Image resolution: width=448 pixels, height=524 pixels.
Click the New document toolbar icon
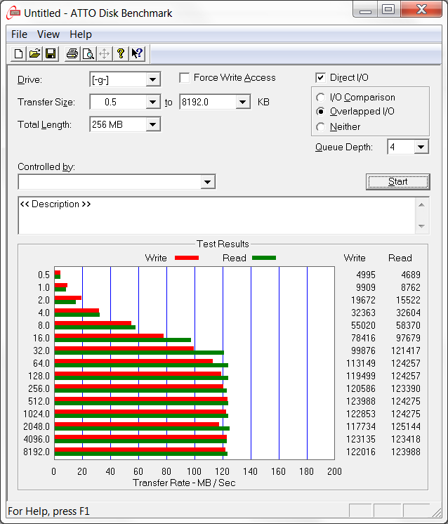tap(19, 54)
